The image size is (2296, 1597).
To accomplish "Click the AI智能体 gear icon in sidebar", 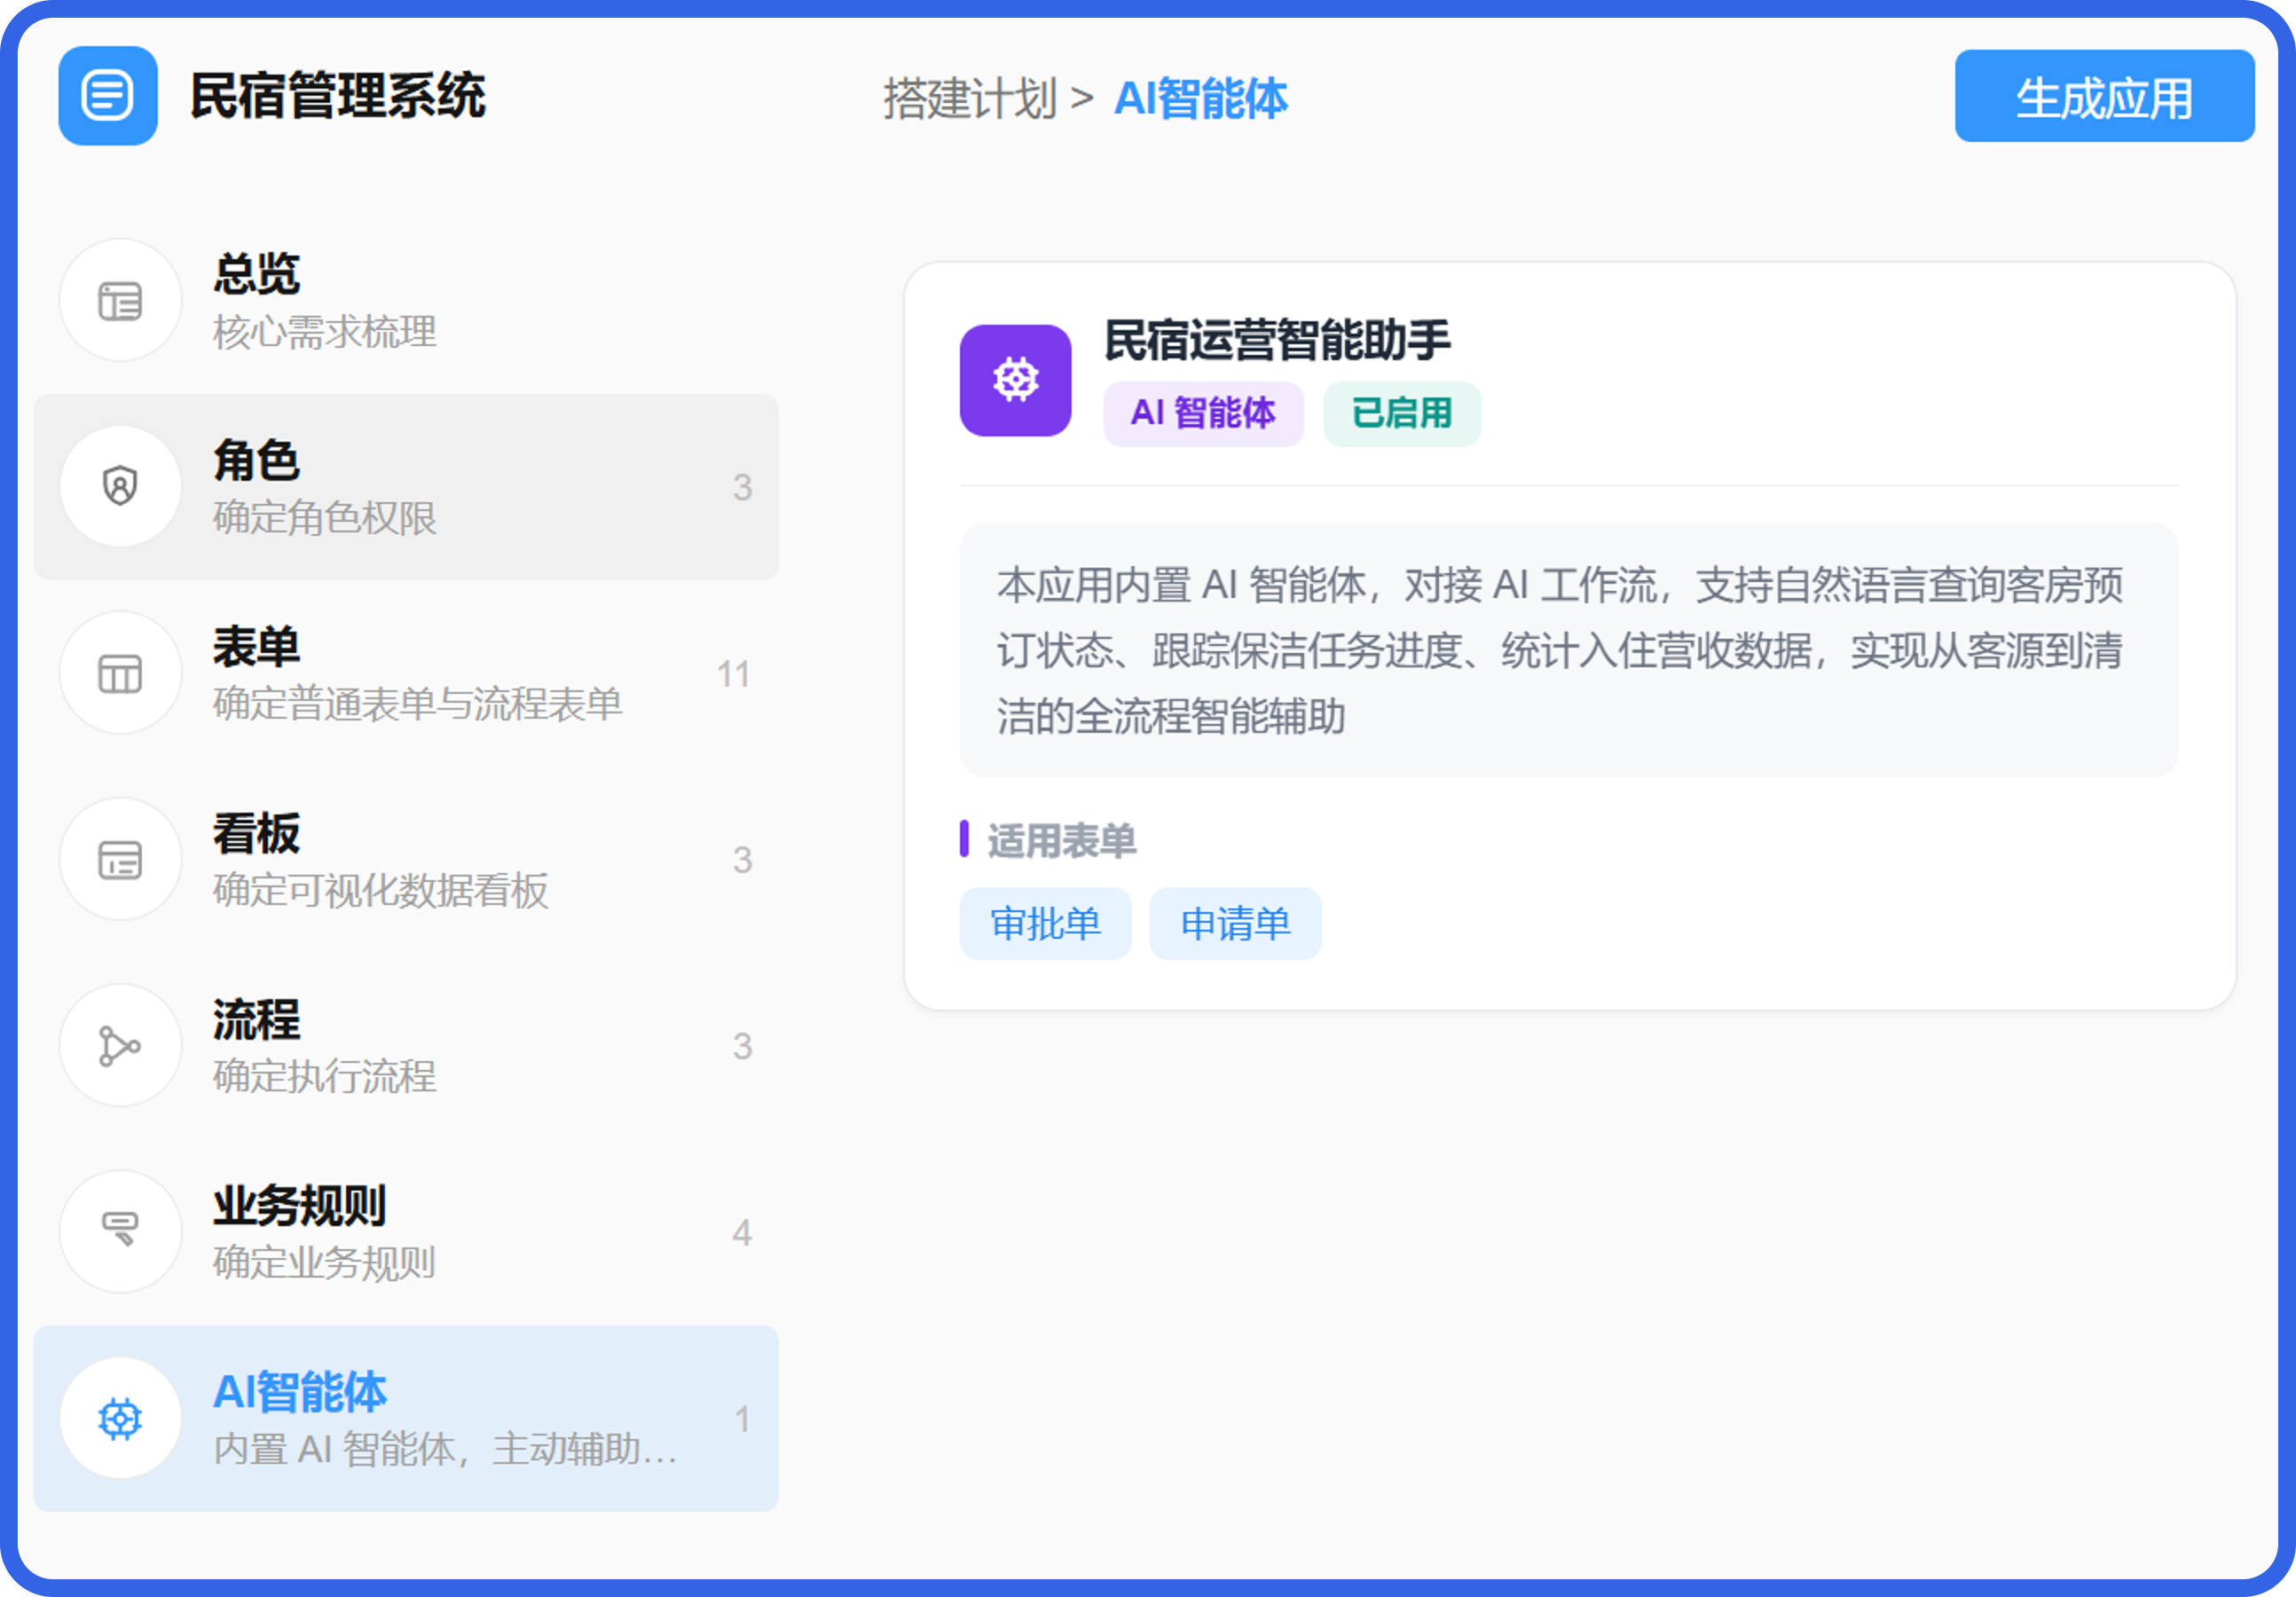I will coord(120,1418).
